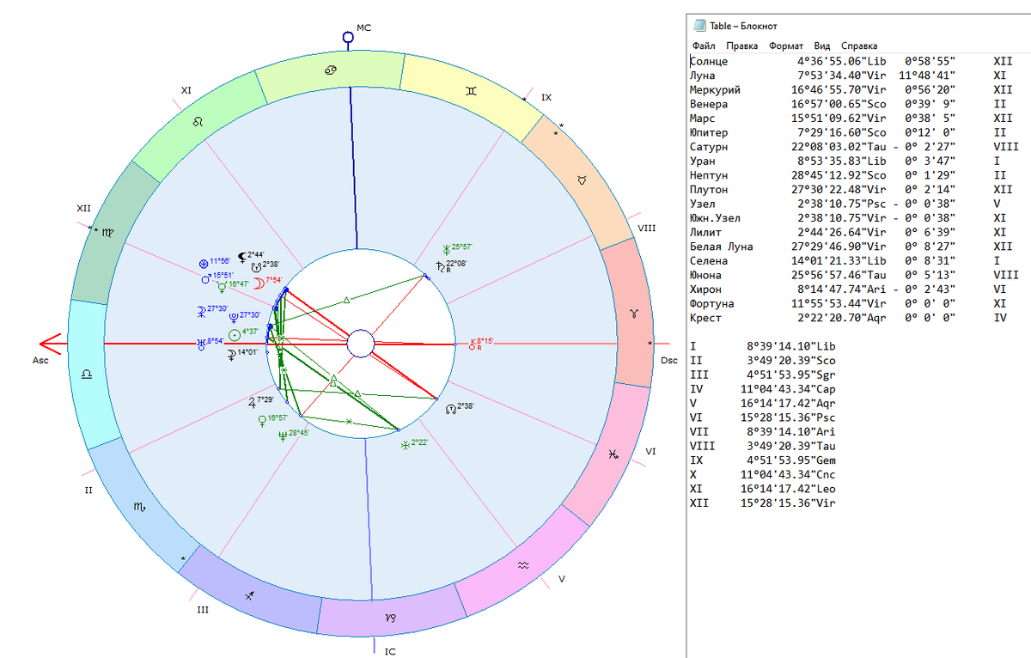
Task: Click the house IX label outside ring
Action: [x=546, y=97]
